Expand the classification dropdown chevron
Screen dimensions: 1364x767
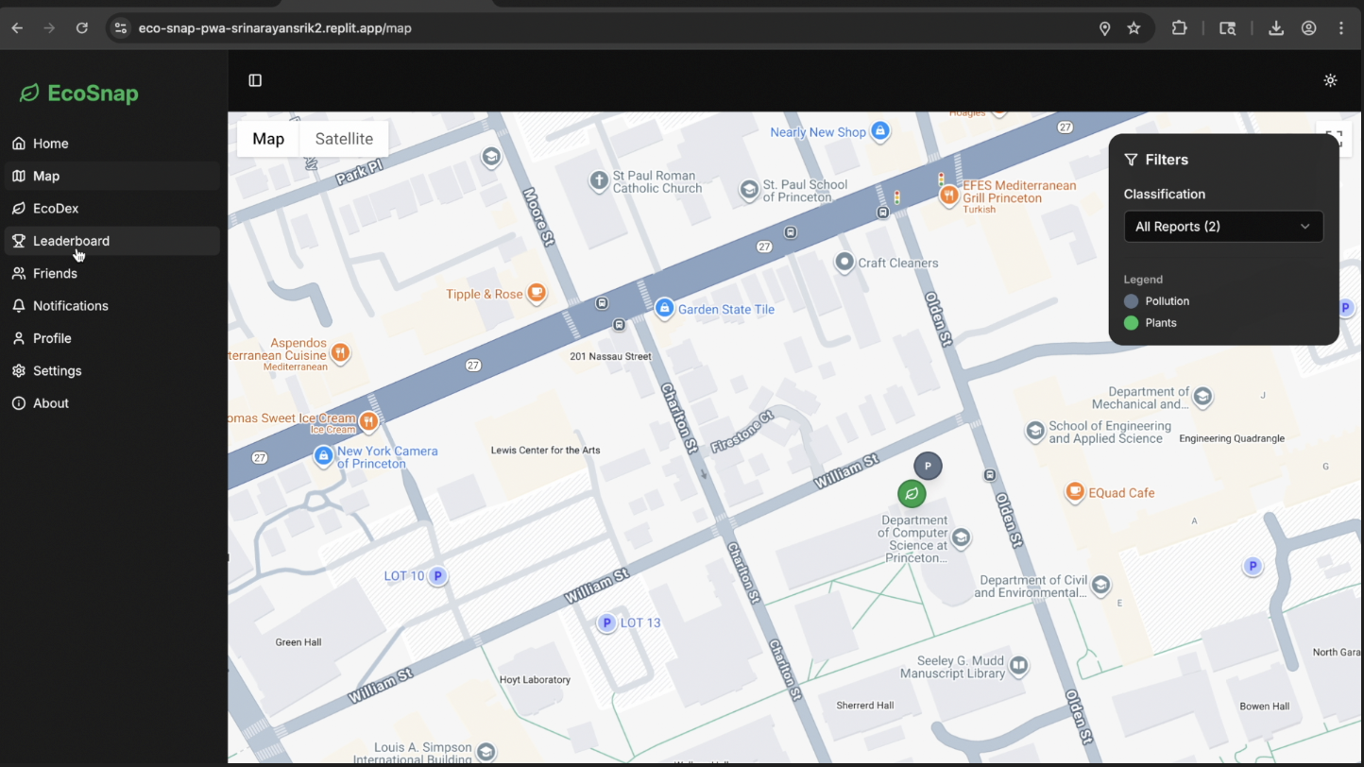tap(1304, 227)
